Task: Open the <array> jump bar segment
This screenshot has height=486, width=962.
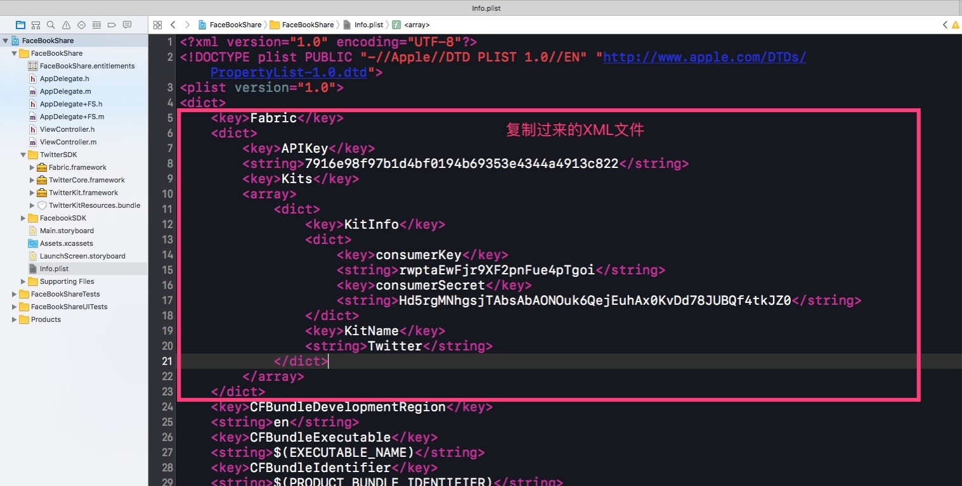Action: (417, 25)
